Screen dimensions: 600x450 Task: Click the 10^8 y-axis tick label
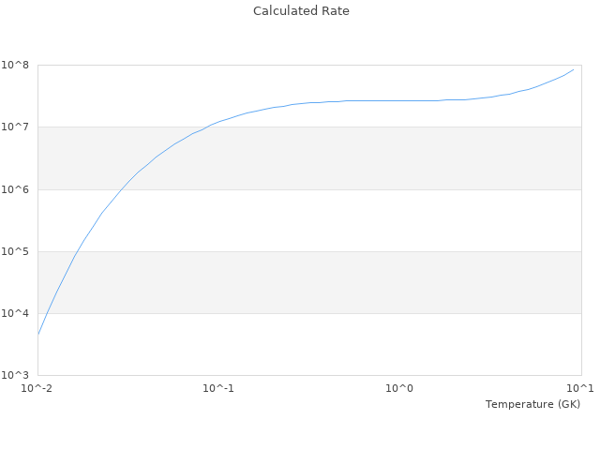17,65
